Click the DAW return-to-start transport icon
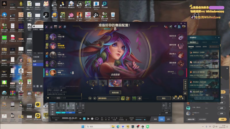 [80, 119]
